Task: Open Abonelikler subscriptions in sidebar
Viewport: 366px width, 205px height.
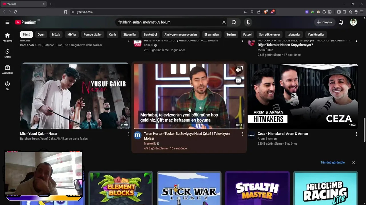Action: coord(7,69)
